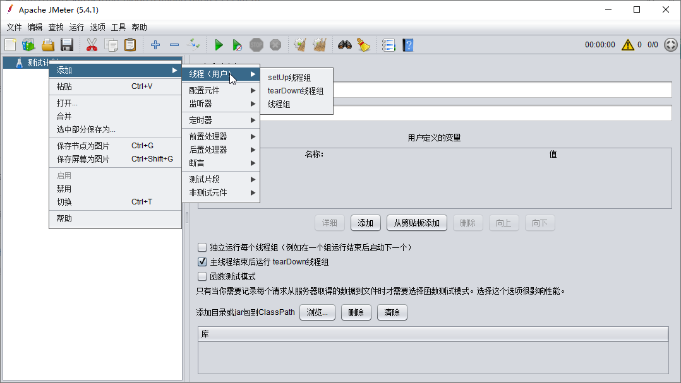Expand the 非测试元件 submenu
Screen dimensions: 681x383
(220, 192)
